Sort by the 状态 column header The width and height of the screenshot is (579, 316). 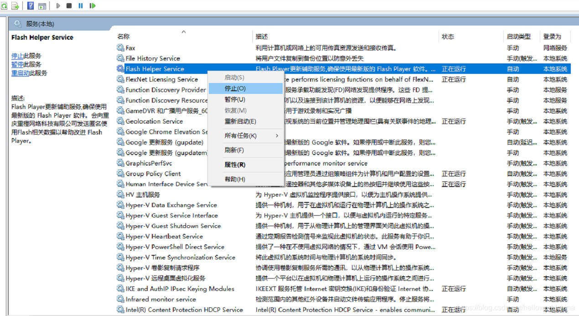pyautogui.click(x=448, y=36)
